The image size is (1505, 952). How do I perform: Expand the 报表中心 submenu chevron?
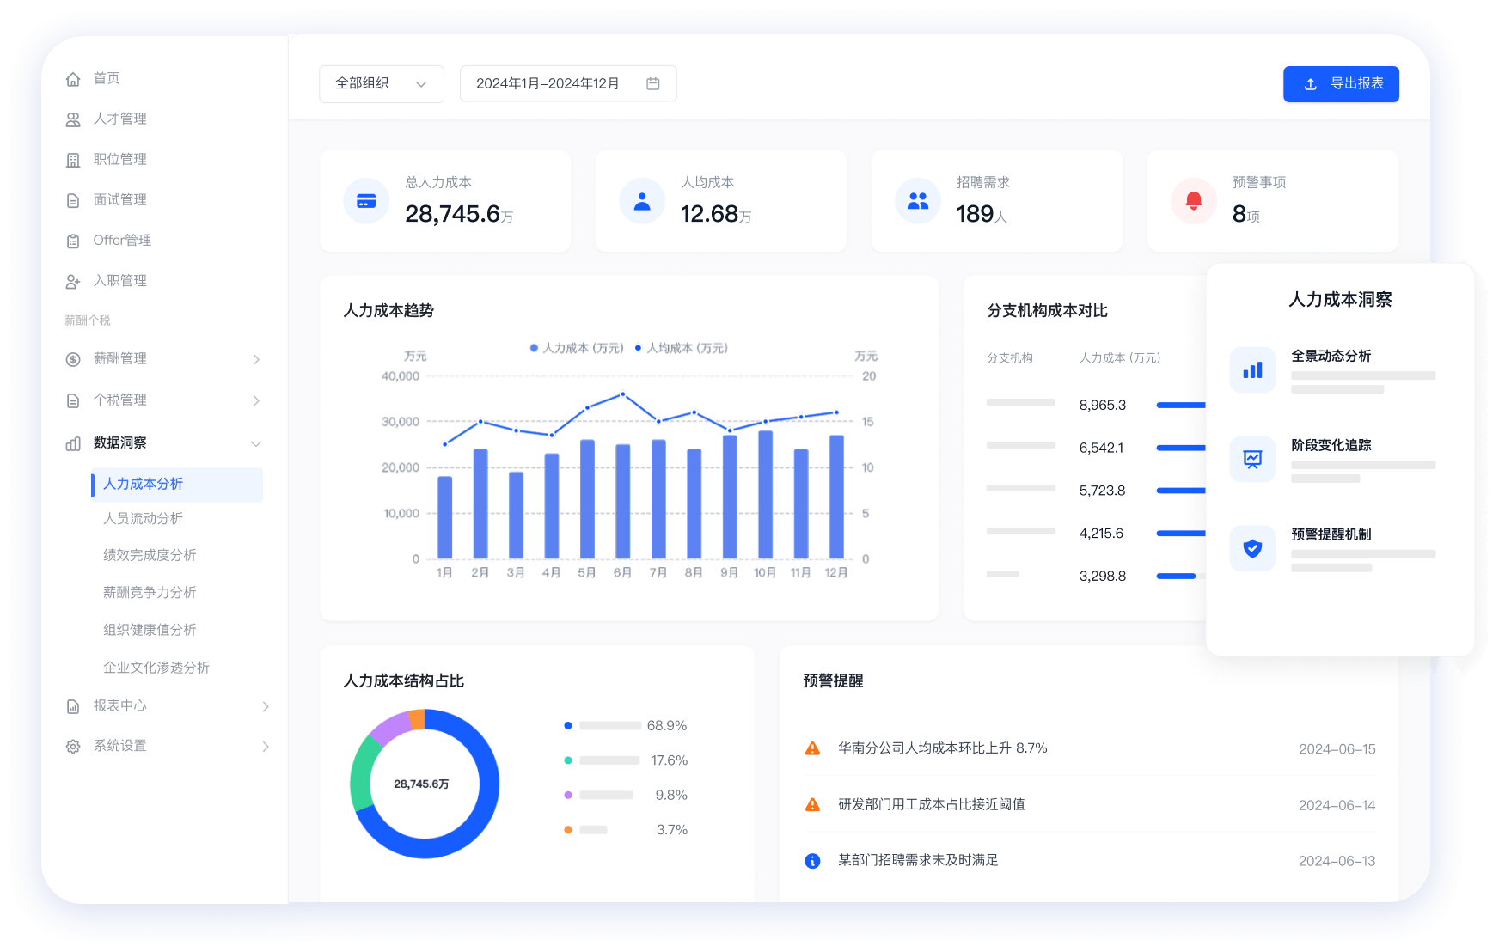point(266,706)
